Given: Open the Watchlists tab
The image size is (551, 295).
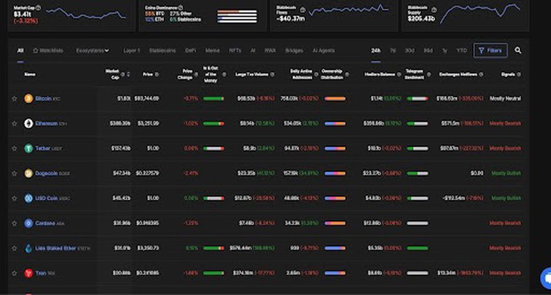Looking at the screenshot, I should pyautogui.click(x=48, y=51).
